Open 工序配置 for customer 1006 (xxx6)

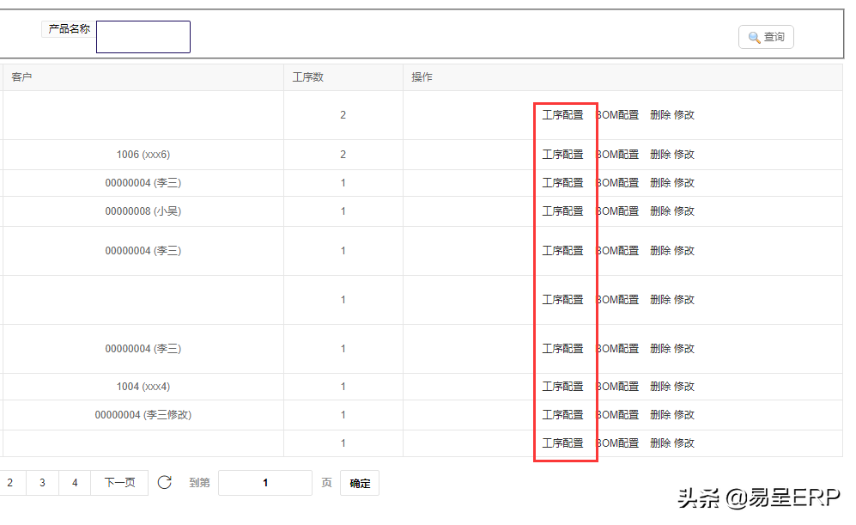click(562, 155)
